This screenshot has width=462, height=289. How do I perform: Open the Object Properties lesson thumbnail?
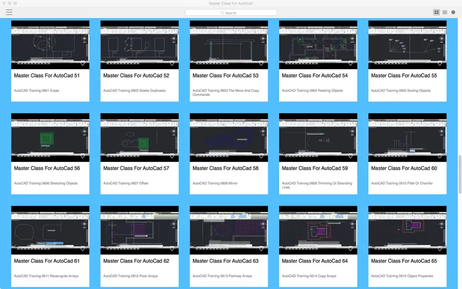(x=407, y=230)
